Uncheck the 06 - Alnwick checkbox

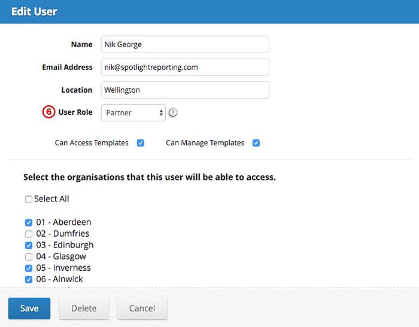[29, 280]
